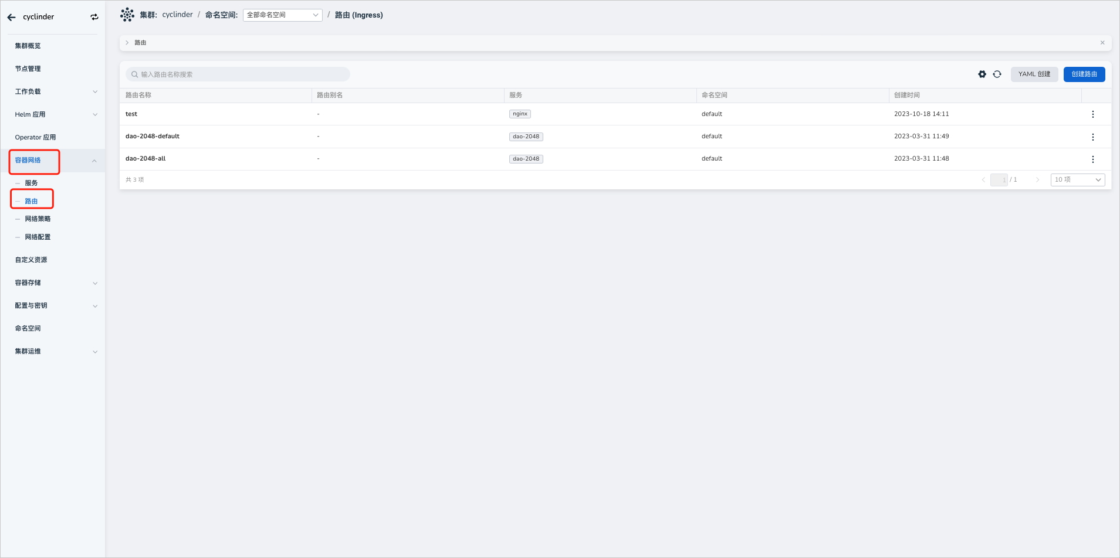1120x558 pixels.
Task: Go to previous page arrow
Action: 983,180
